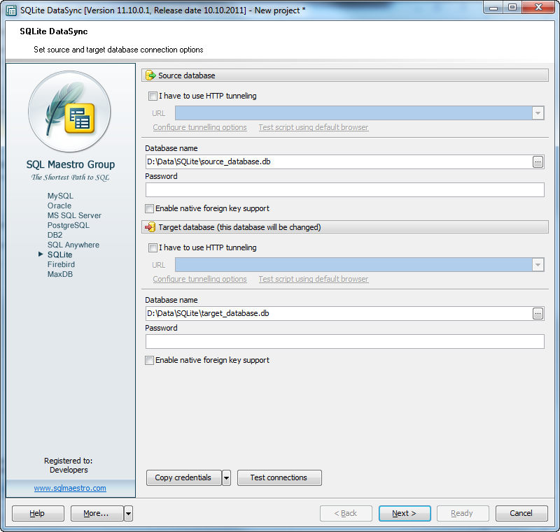Enable HTTP tunneling for target database

tap(153, 248)
